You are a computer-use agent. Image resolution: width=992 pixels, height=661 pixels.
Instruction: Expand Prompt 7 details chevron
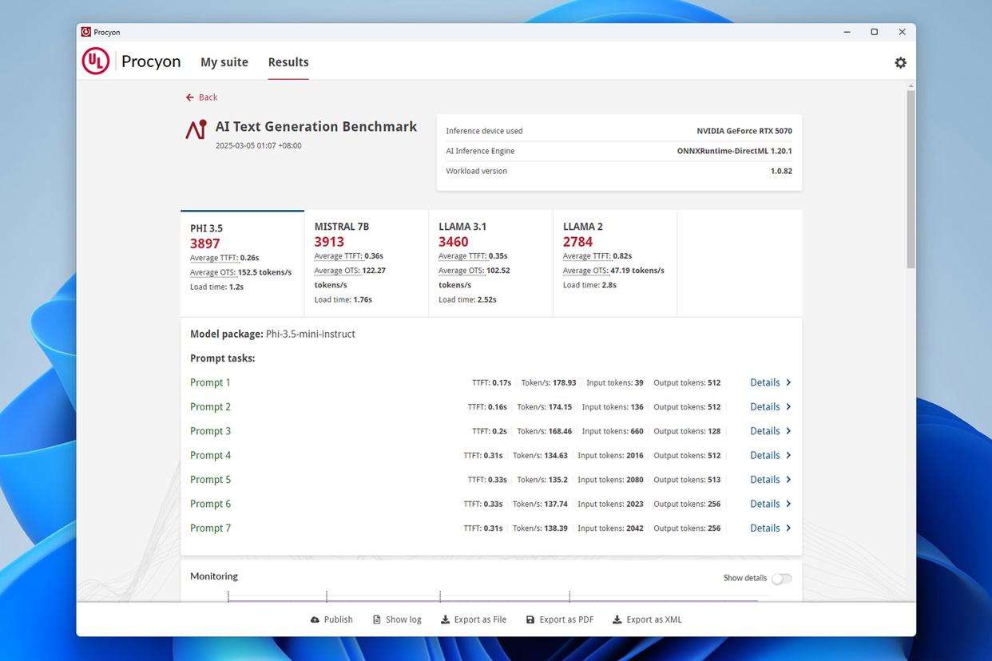[788, 528]
